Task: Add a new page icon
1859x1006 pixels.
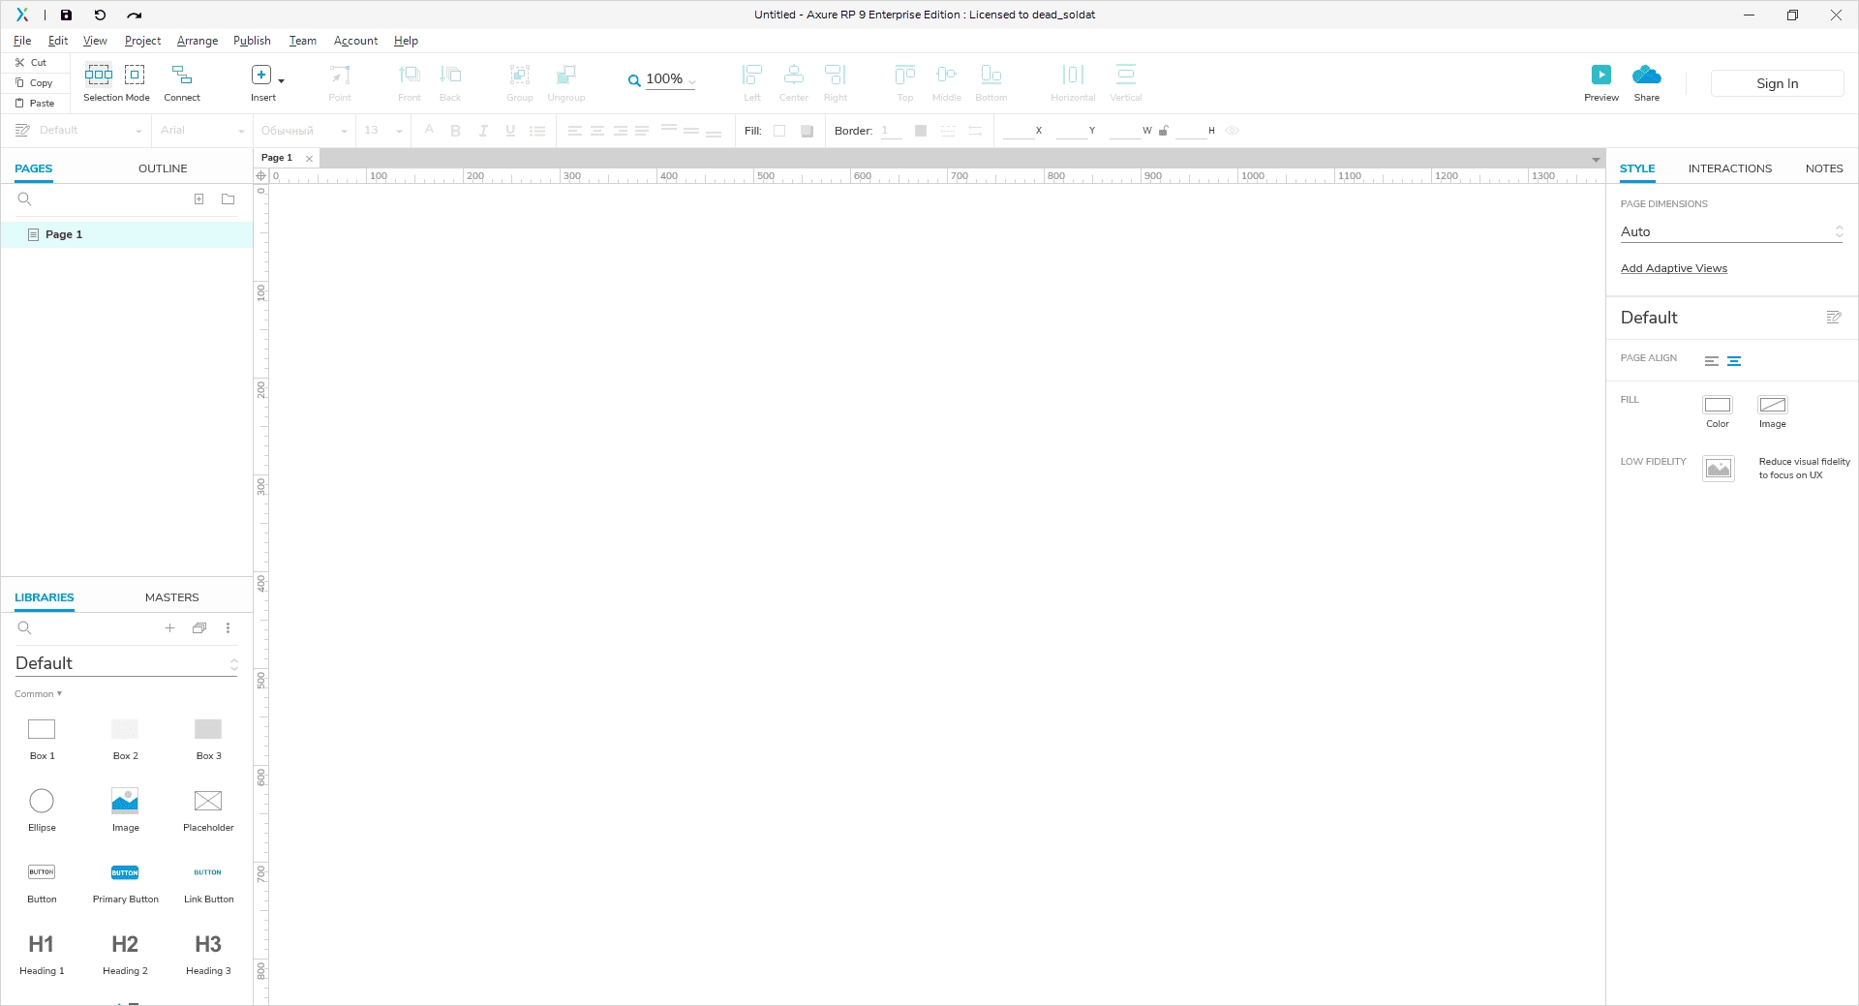Action: [198, 198]
